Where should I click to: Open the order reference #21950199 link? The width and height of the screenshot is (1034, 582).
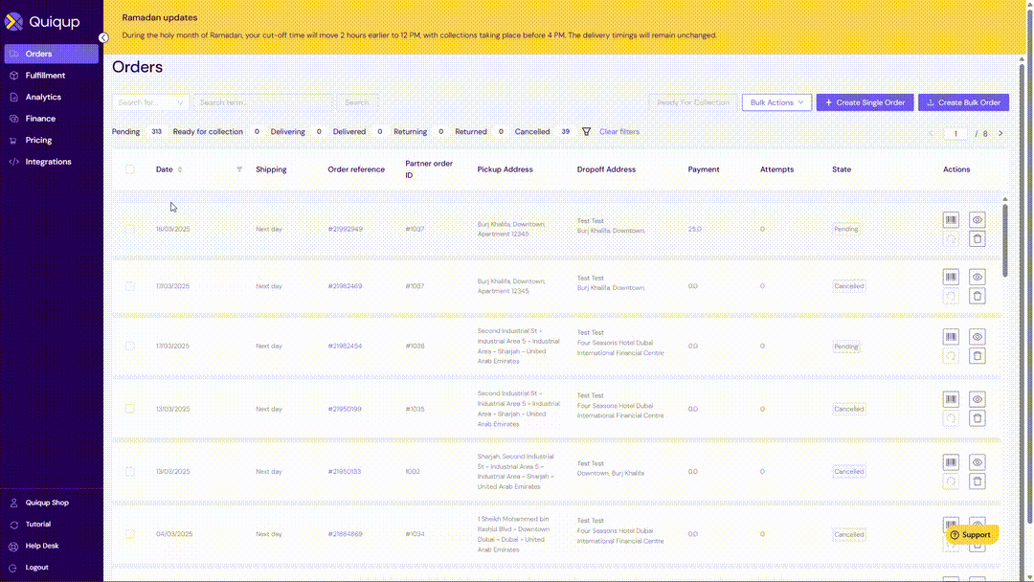point(345,409)
